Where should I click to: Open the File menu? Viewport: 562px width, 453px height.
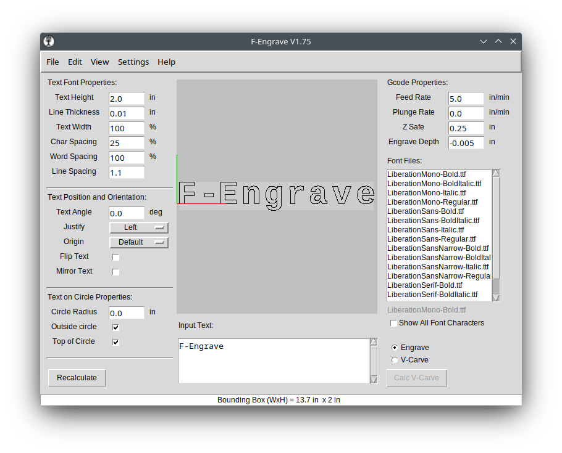[x=52, y=62]
